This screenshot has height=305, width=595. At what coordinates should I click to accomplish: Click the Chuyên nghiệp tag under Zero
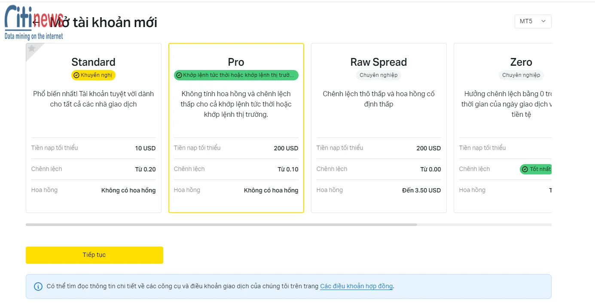click(x=521, y=75)
